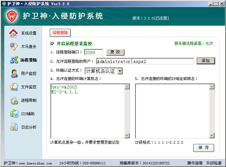Click the empty IP address list box

coord(172,111)
